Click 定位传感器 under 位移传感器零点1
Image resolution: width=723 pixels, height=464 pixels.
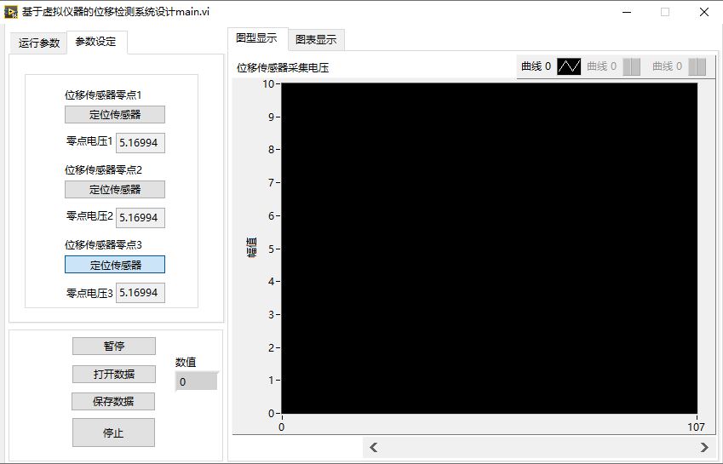pyautogui.click(x=115, y=115)
